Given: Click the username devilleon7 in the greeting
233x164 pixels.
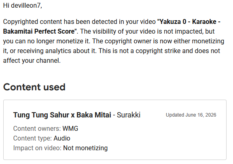Looking at the screenshot, I should 26,6.
